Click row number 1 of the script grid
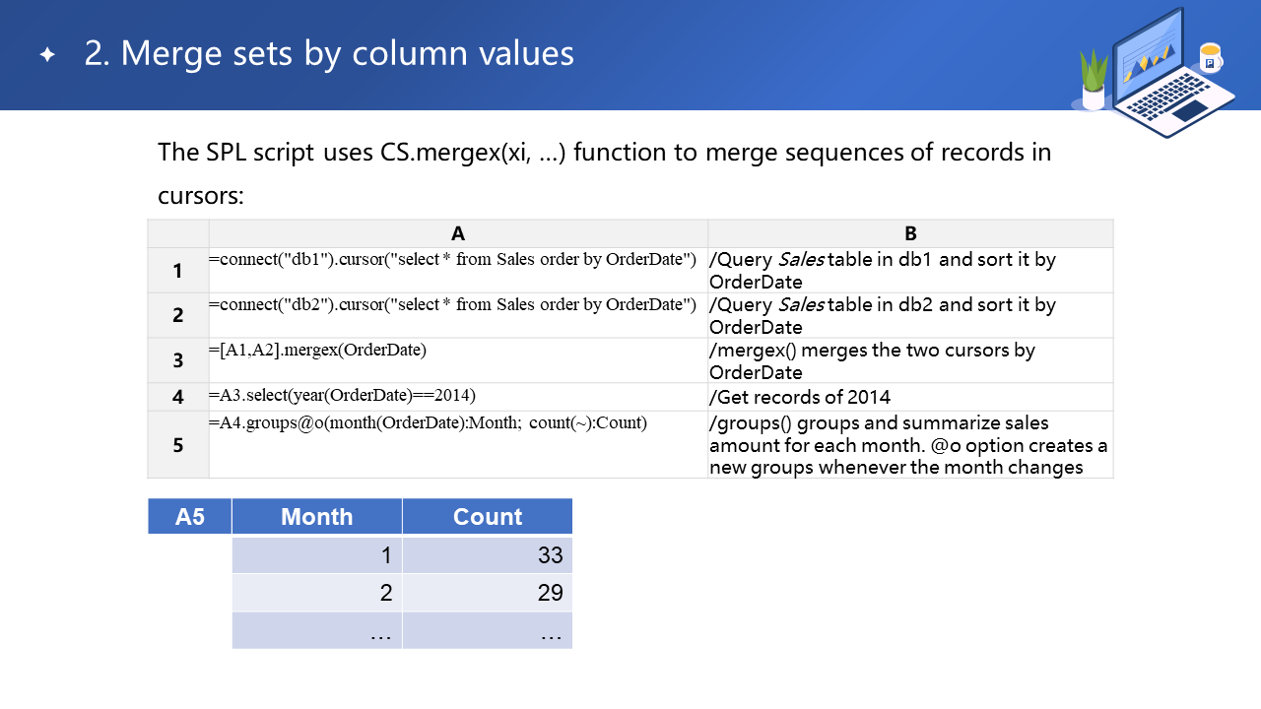Screen dimensions: 1261x709 178,270
